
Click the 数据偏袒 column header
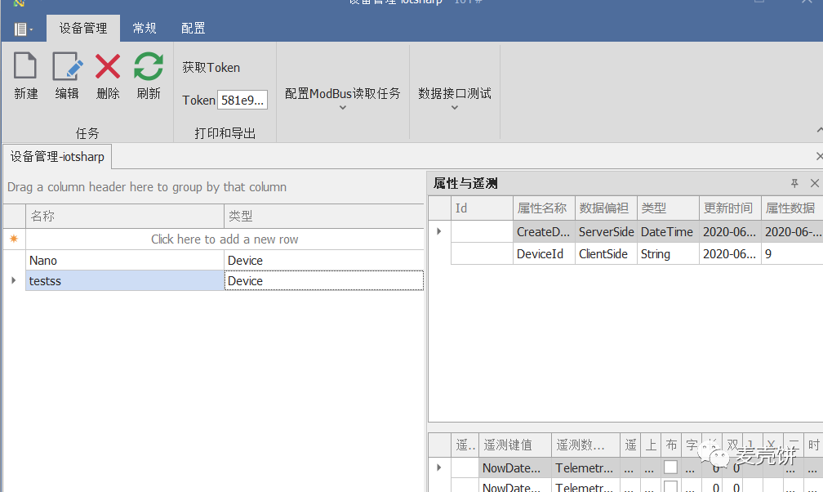(606, 208)
